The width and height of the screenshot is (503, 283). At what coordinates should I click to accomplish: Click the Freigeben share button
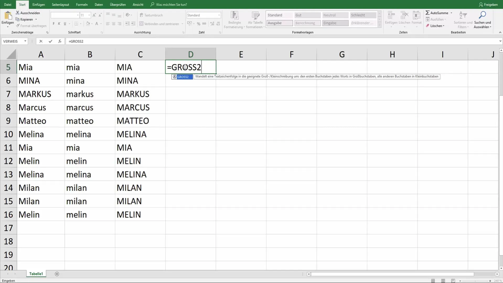pyautogui.click(x=488, y=4)
